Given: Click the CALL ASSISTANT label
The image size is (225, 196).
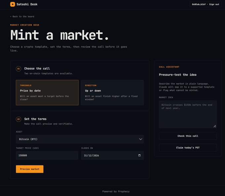Looking at the screenshot, I should click(x=169, y=67).
